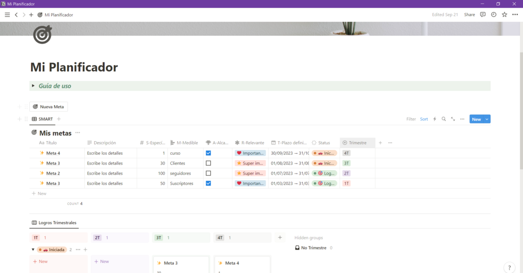Viewport: 523px width, 273px height.
Task: Open the Meta 3 board card
Action: pyautogui.click(x=181, y=265)
